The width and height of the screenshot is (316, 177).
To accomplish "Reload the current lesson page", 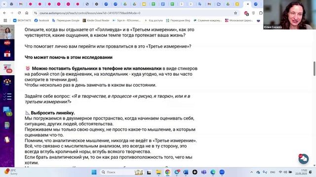I will [x=19, y=13].
